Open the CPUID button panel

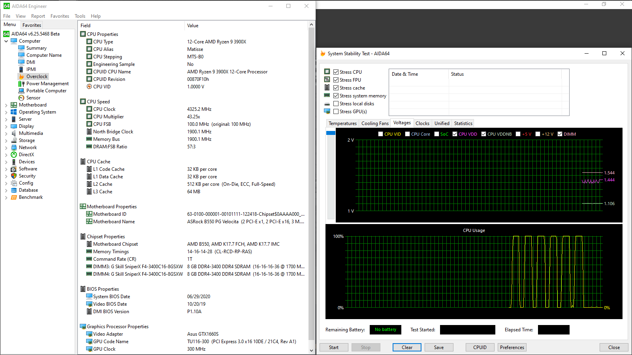point(480,348)
